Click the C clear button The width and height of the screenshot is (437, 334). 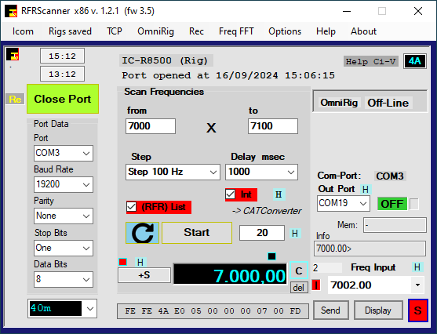299,270
